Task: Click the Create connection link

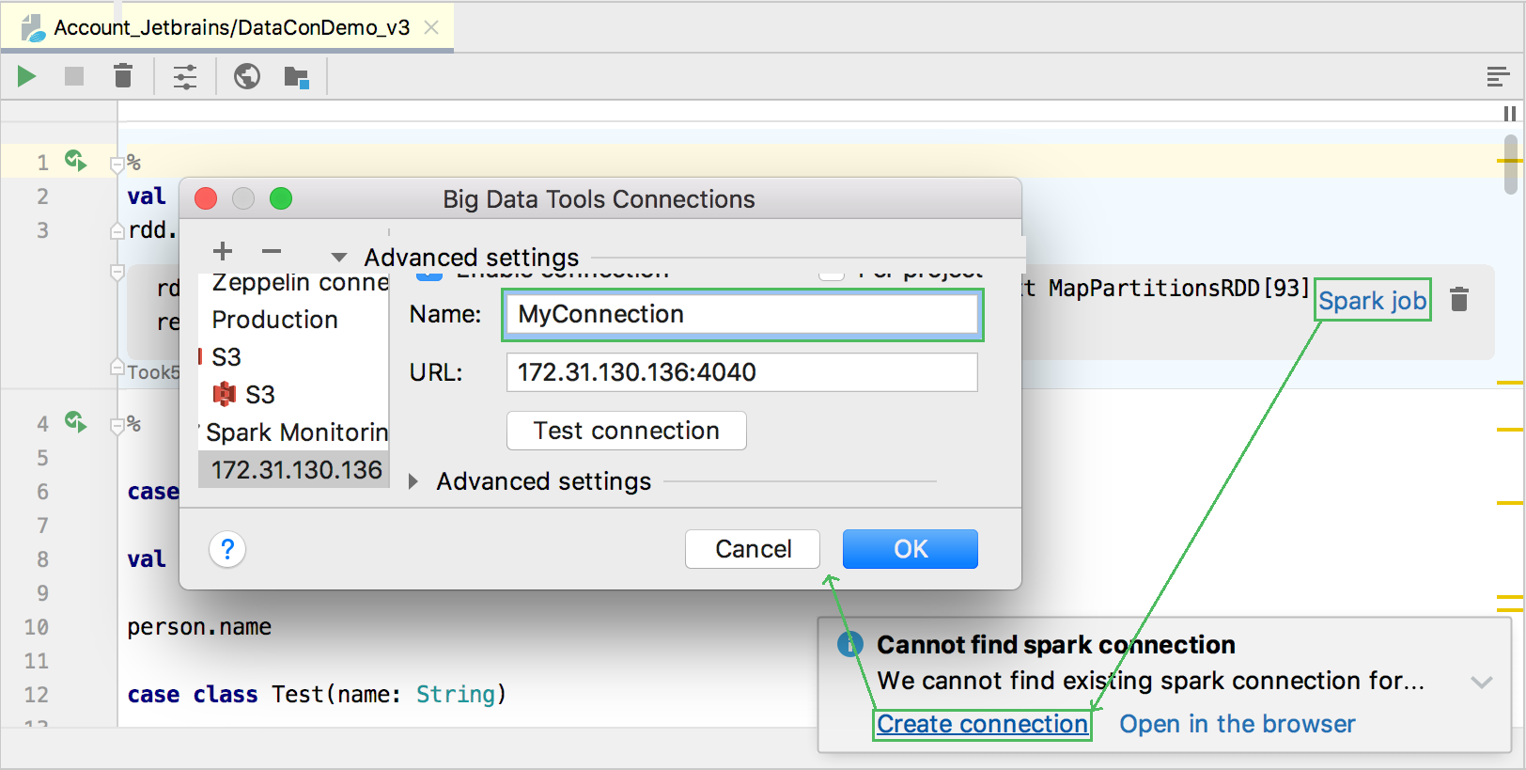Action: pos(982,724)
